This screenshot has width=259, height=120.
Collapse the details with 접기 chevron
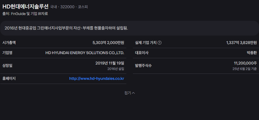click(129, 93)
